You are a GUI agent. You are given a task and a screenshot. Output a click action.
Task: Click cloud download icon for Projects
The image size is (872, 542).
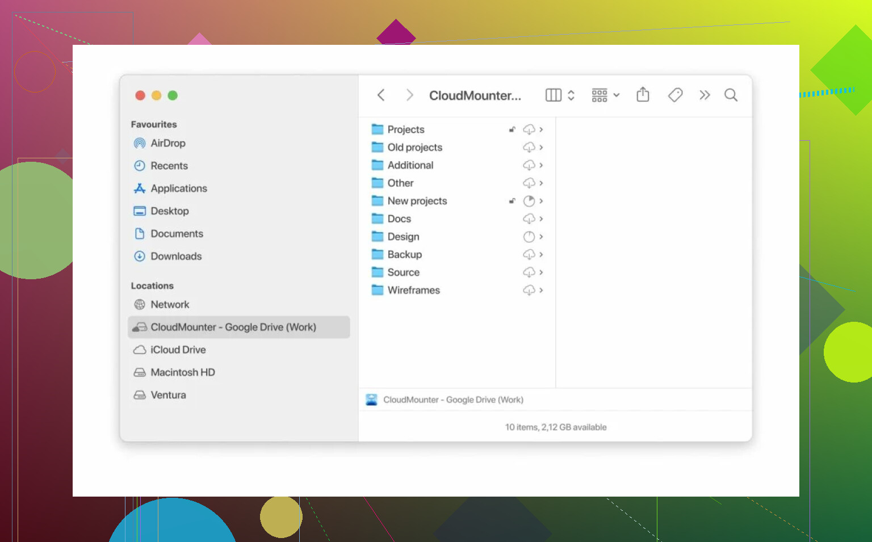pyautogui.click(x=529, y=129)
